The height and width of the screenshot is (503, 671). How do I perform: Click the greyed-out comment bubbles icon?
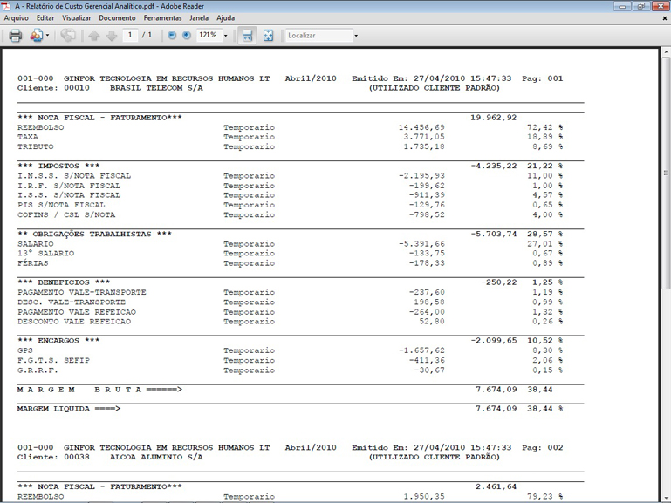(67, 36)
